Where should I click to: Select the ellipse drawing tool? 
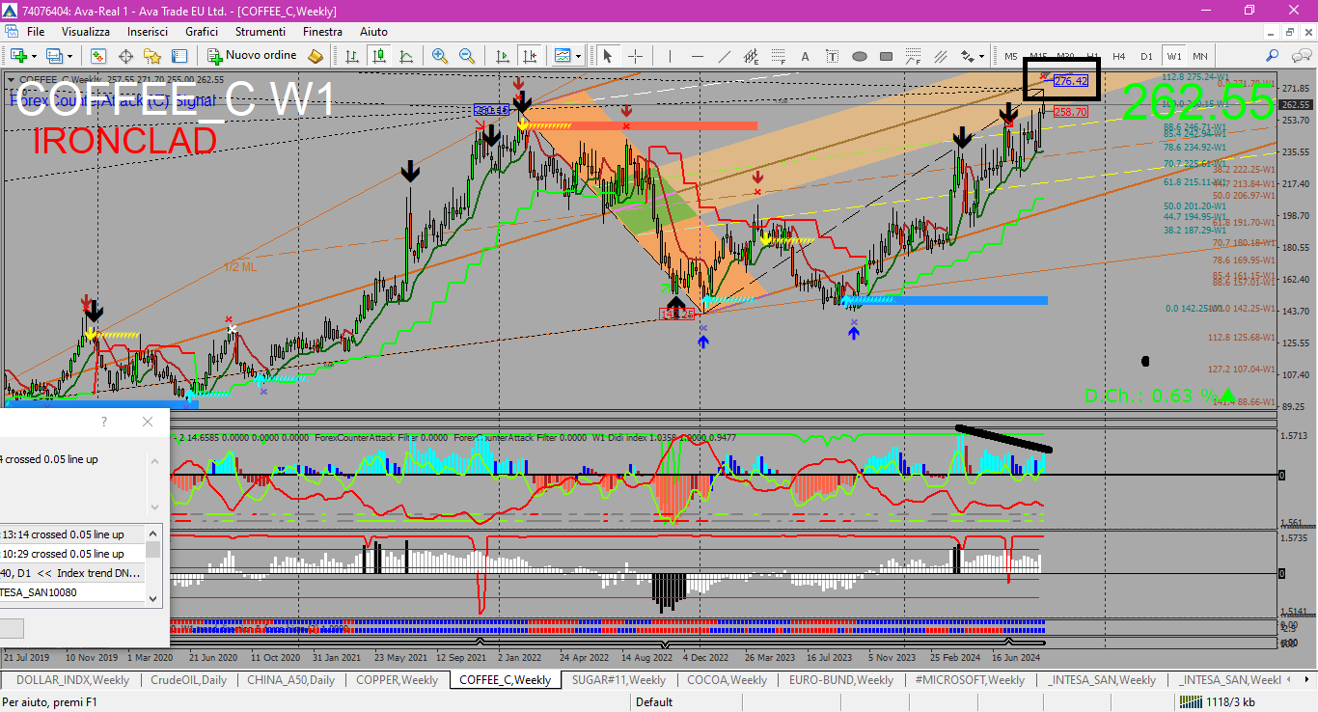pyautogui.click(x=859, y=56)
